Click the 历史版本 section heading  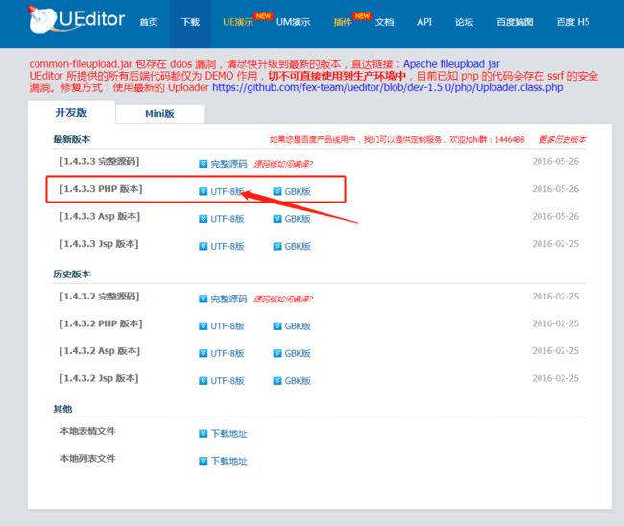[x=72, y=275]
